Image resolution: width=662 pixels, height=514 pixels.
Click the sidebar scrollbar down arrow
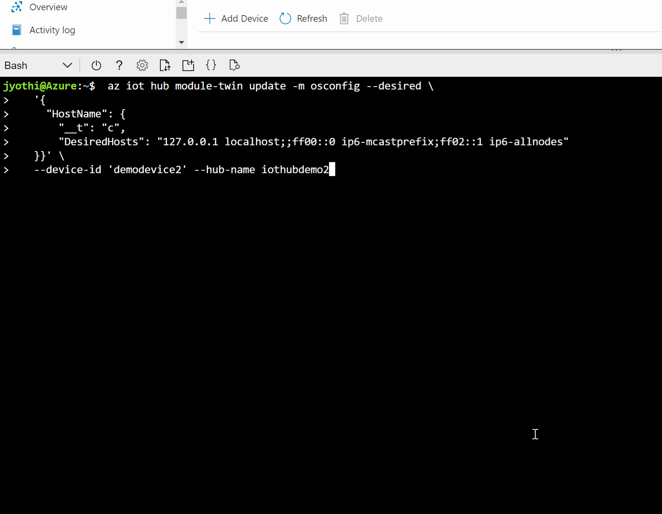click(x=181, y=42)
